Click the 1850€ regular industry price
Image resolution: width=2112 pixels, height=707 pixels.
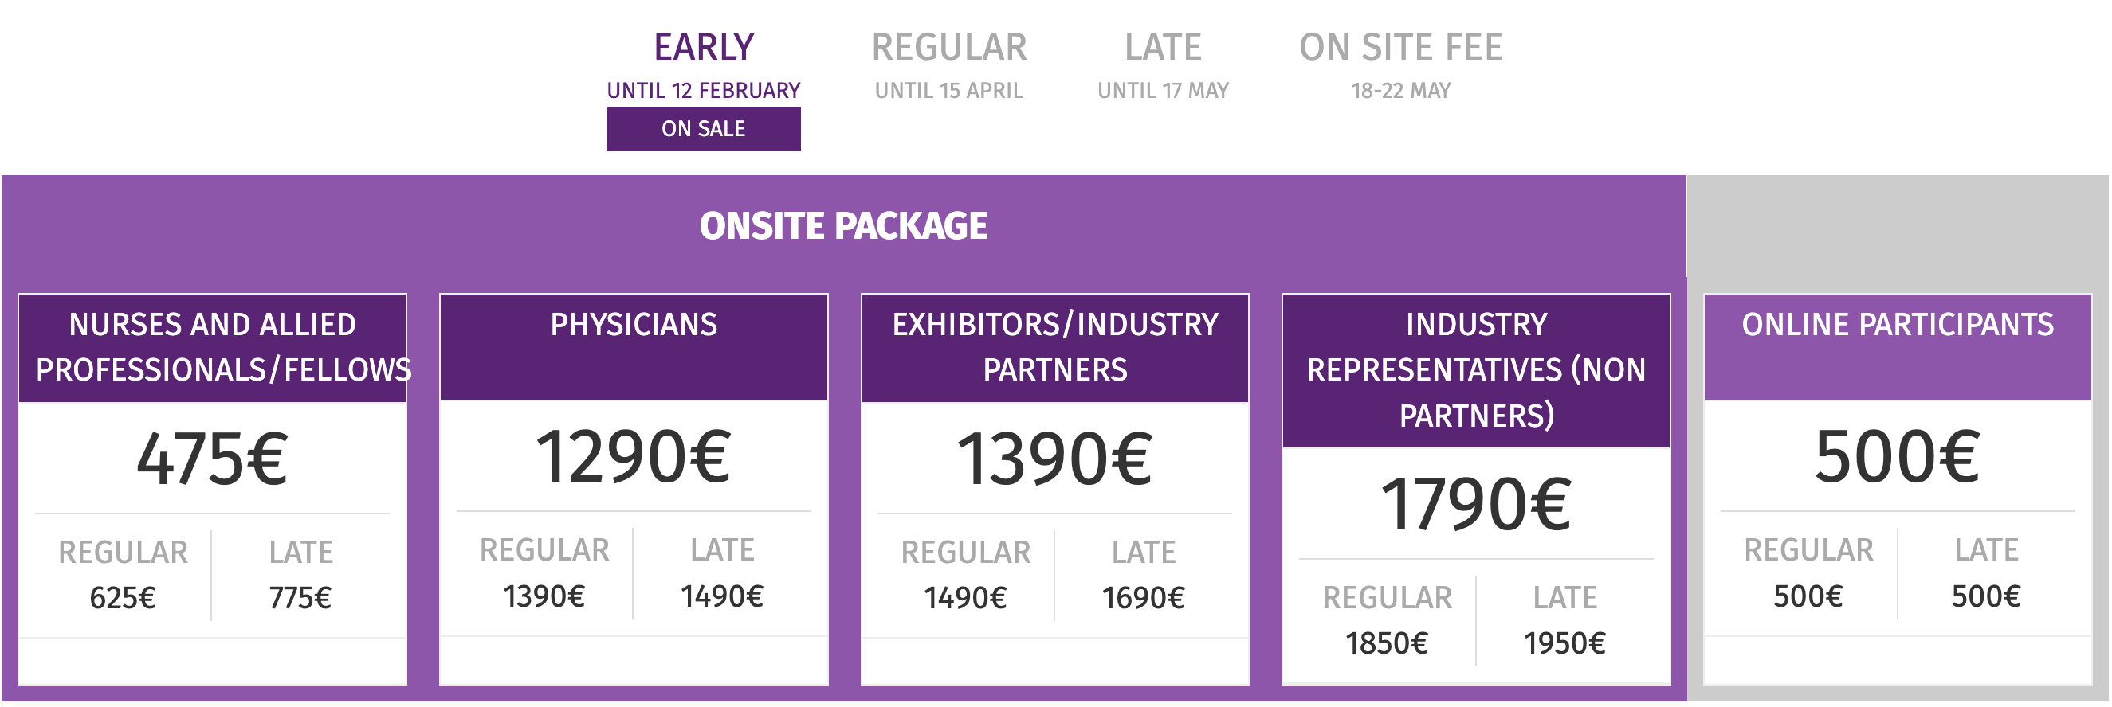[1387, 644]
